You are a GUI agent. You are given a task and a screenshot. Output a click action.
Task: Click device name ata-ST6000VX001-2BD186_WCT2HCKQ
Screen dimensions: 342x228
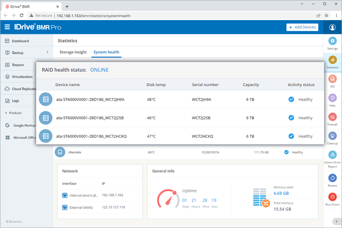[91, 136]
